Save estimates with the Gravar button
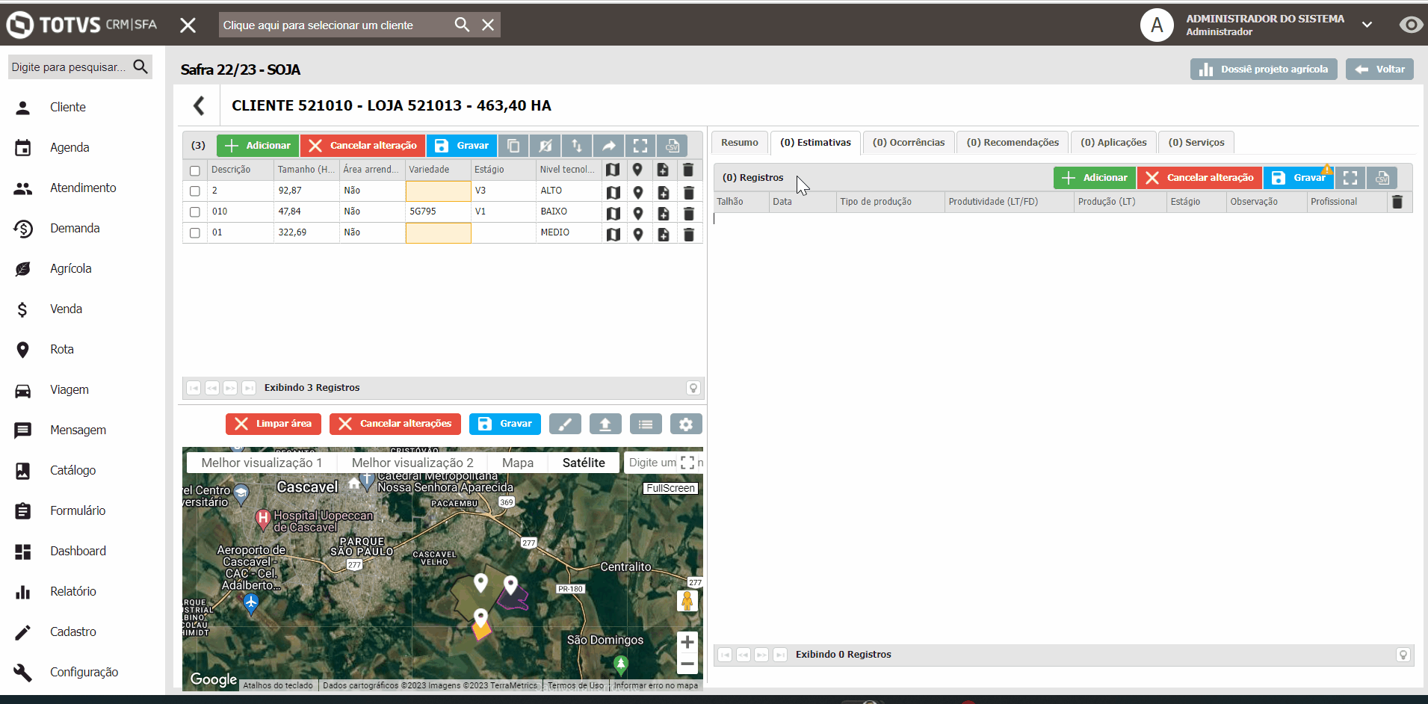This screenshot has width=1428, height=704. [1299, 178]
